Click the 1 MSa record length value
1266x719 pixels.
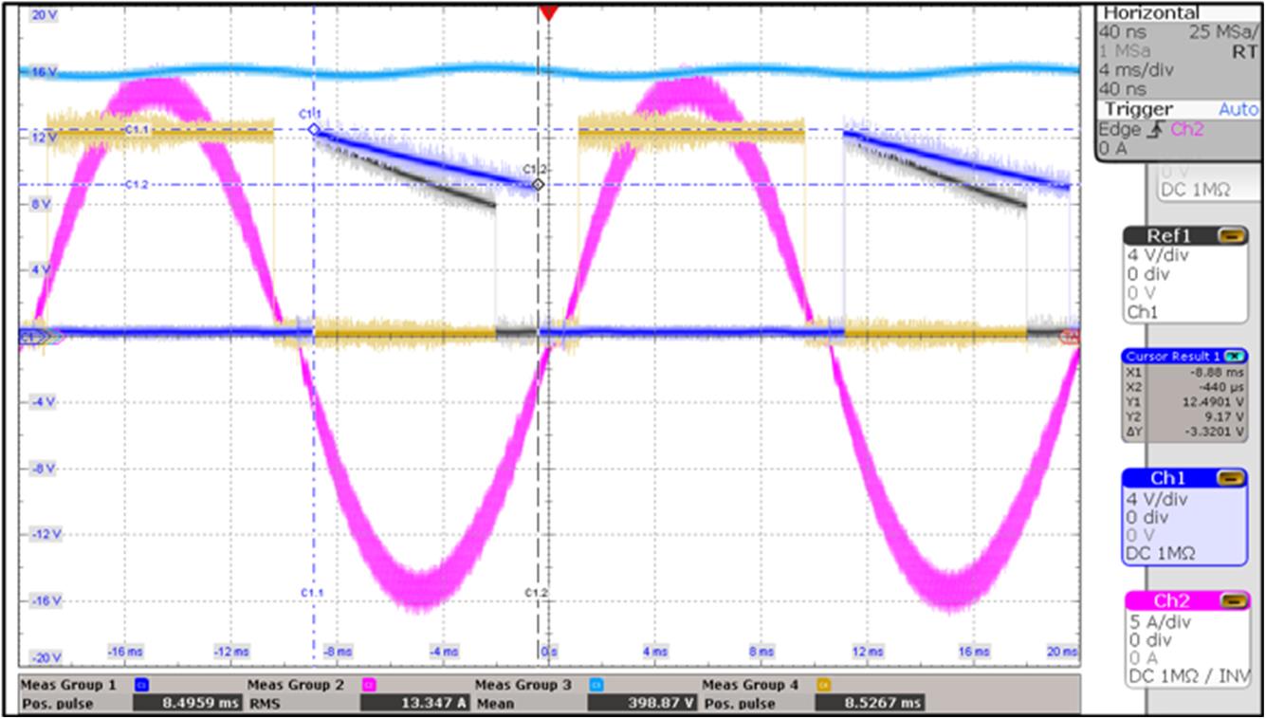(x=1123, y=50)
